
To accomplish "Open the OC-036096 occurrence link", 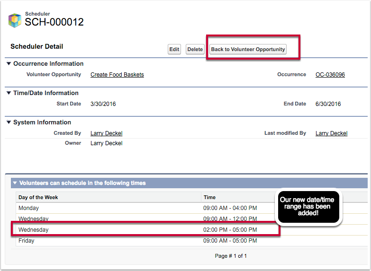I will 330,74.
